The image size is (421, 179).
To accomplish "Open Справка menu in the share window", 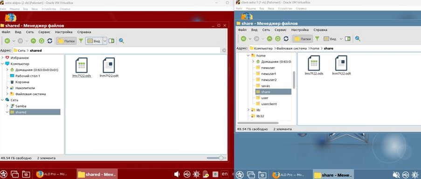I will [x=320, y=30].
